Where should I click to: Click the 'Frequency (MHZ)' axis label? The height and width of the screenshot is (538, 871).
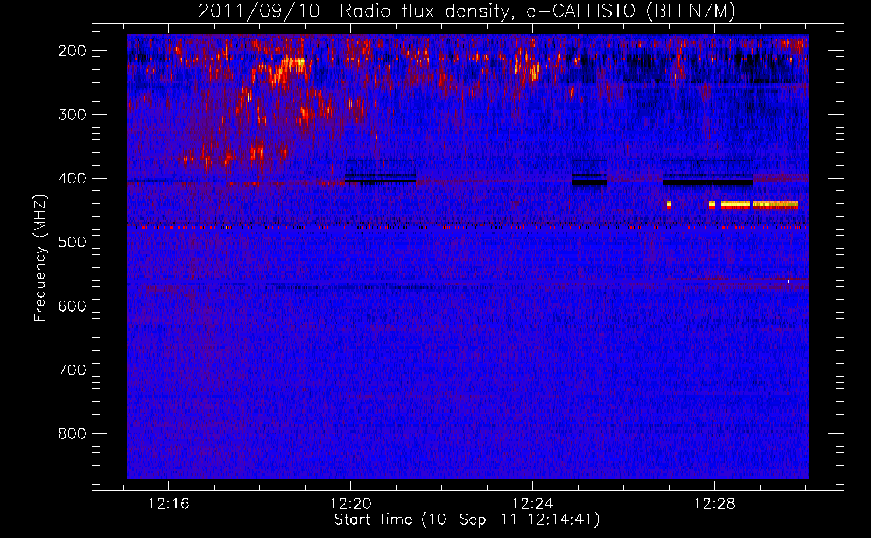point(40,258)
